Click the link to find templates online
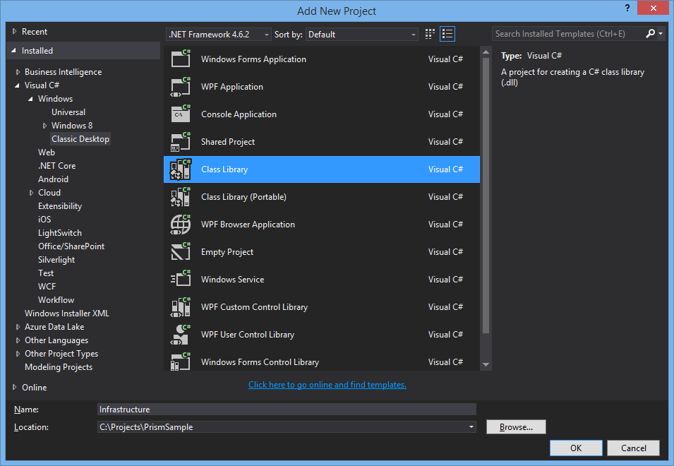The height and width of the screenshot is (466, 674). pyautogui.click(x=327, y=385)
